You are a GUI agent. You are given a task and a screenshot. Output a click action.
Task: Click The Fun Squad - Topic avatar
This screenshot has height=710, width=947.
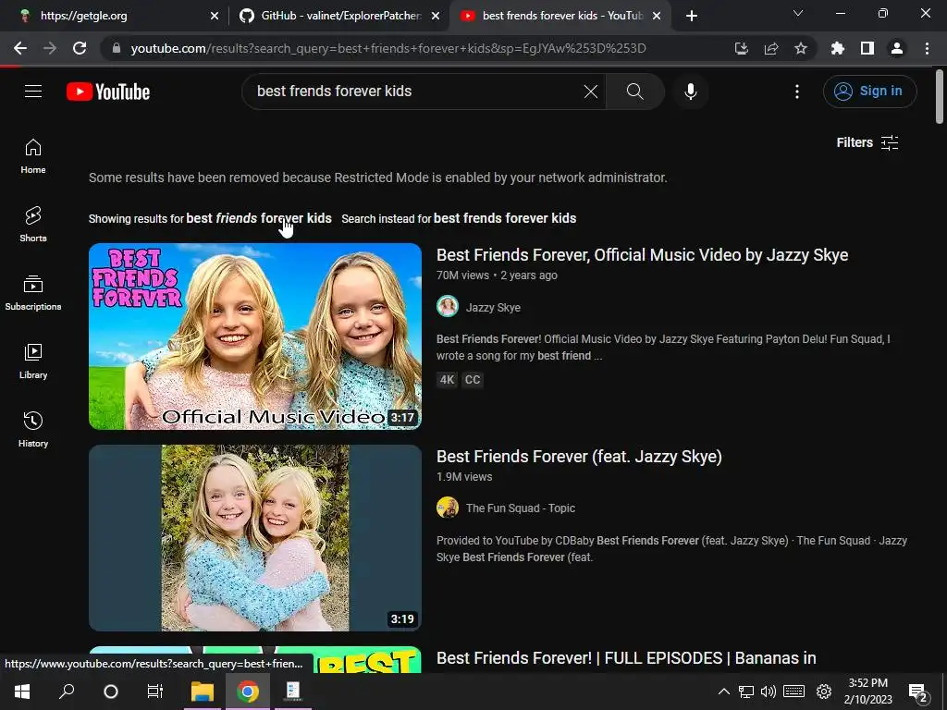pyautogui.click(x=448, y=508)
